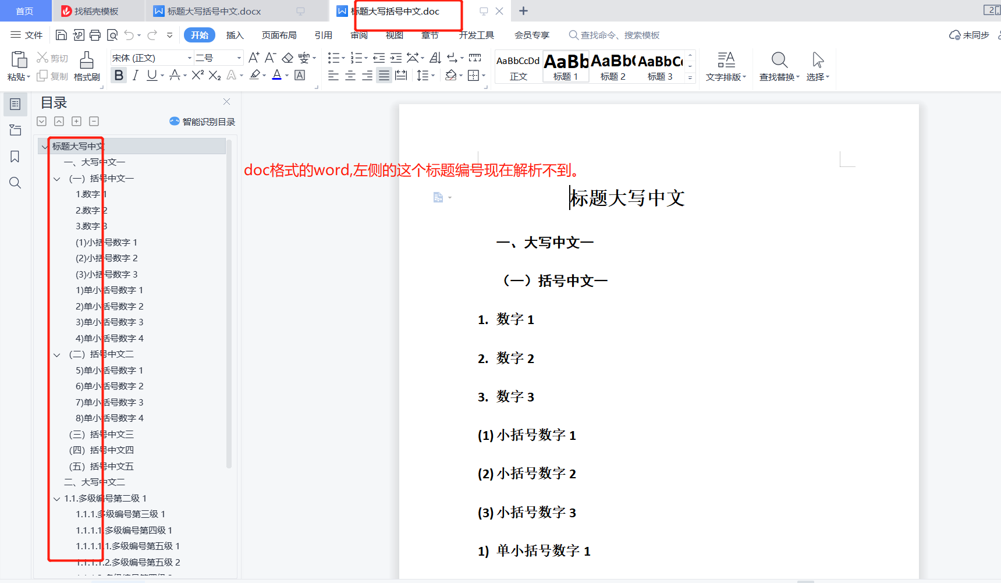Click the Sort A-Z icon
This screenshot has width=1001, height=583.
435,58
